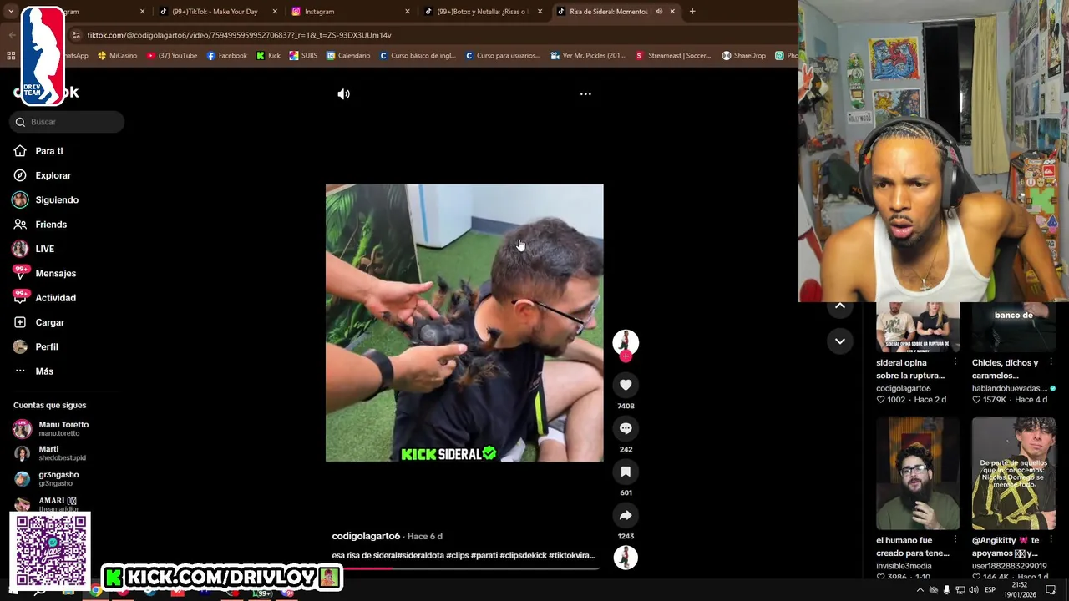Go to the previous video with the up chevron
The height and width of the screenshot is (601, 1069).
click(x=840, y=306)
